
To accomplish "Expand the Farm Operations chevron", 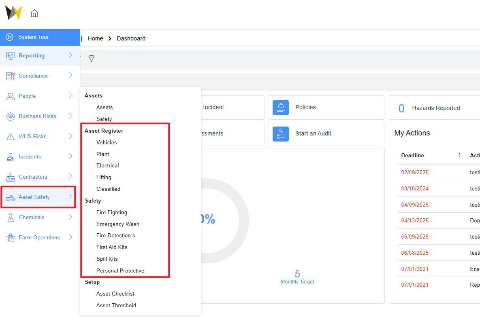I will pyautogui.click(x=70, y=237).
